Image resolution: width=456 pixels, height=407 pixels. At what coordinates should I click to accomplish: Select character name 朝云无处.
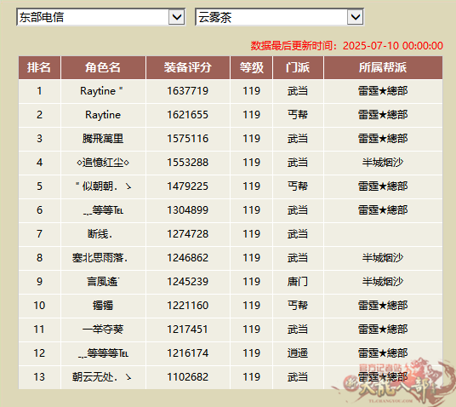pyautogui.click(x=102, y=377)
